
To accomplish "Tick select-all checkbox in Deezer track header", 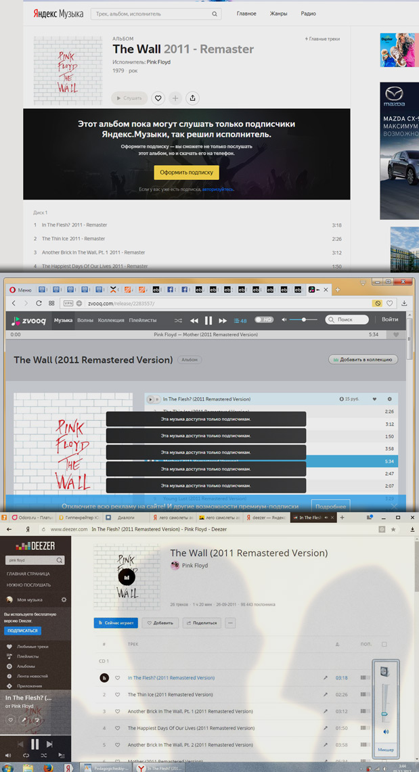I will (384, 644).
